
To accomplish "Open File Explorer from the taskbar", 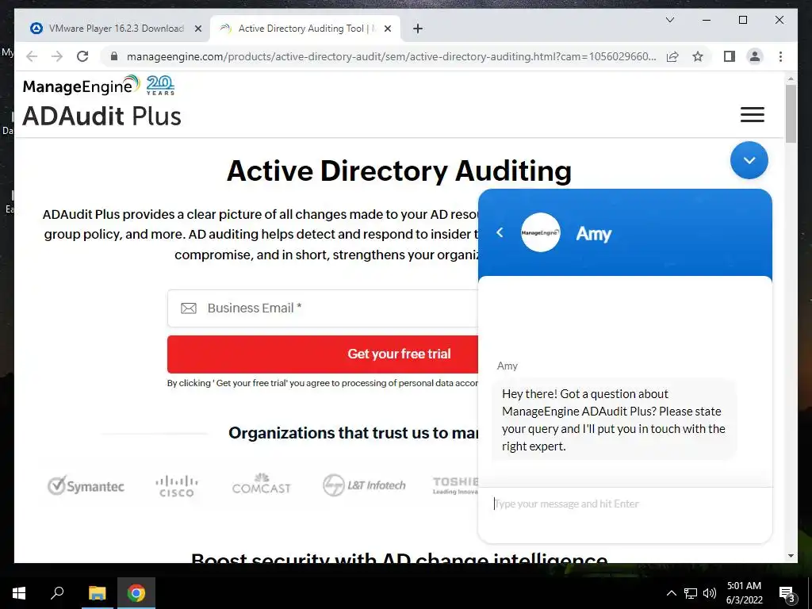I will (x=97, y=593).
